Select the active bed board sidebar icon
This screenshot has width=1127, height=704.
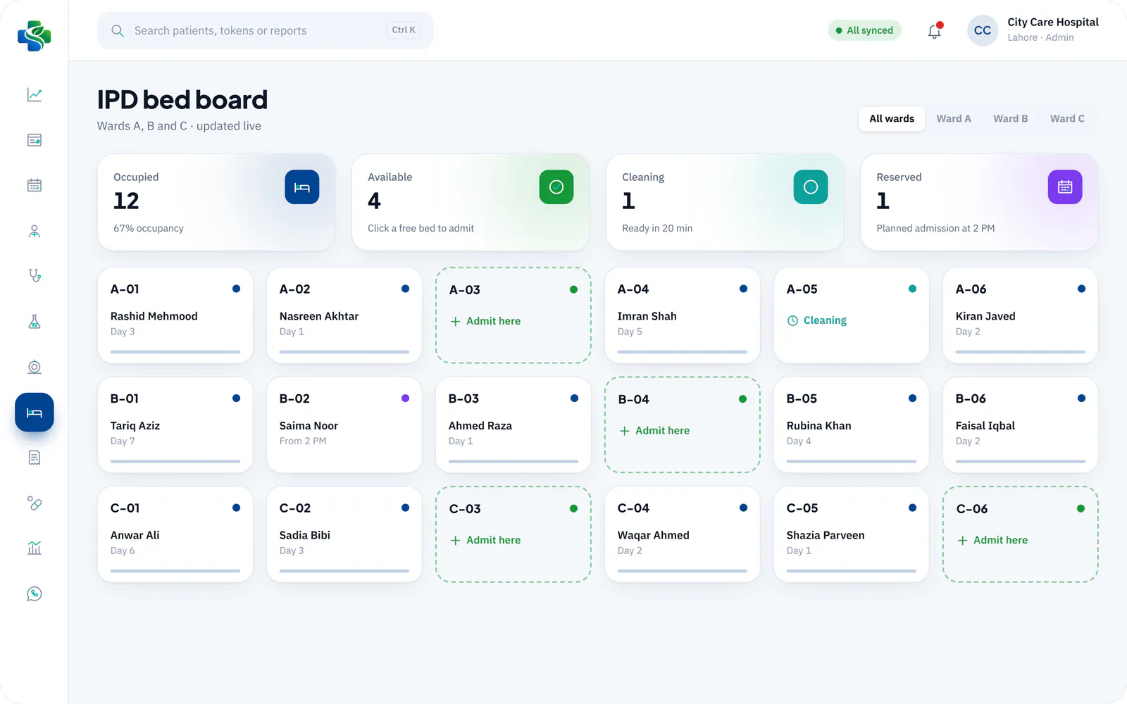pyautogui.click(x=34, y=413)
